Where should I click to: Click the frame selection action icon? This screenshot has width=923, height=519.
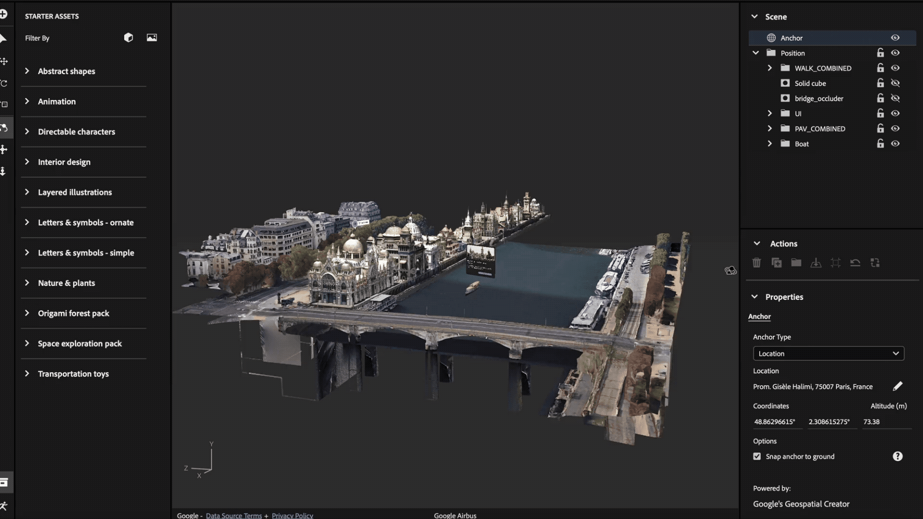(835, 262)
